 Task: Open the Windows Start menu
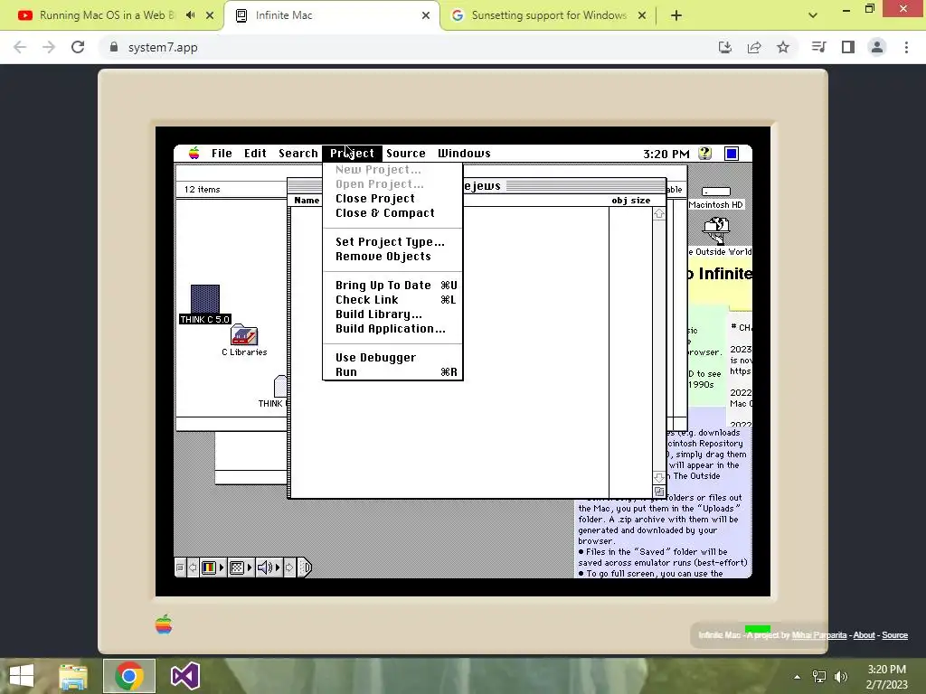coord(22,676)
